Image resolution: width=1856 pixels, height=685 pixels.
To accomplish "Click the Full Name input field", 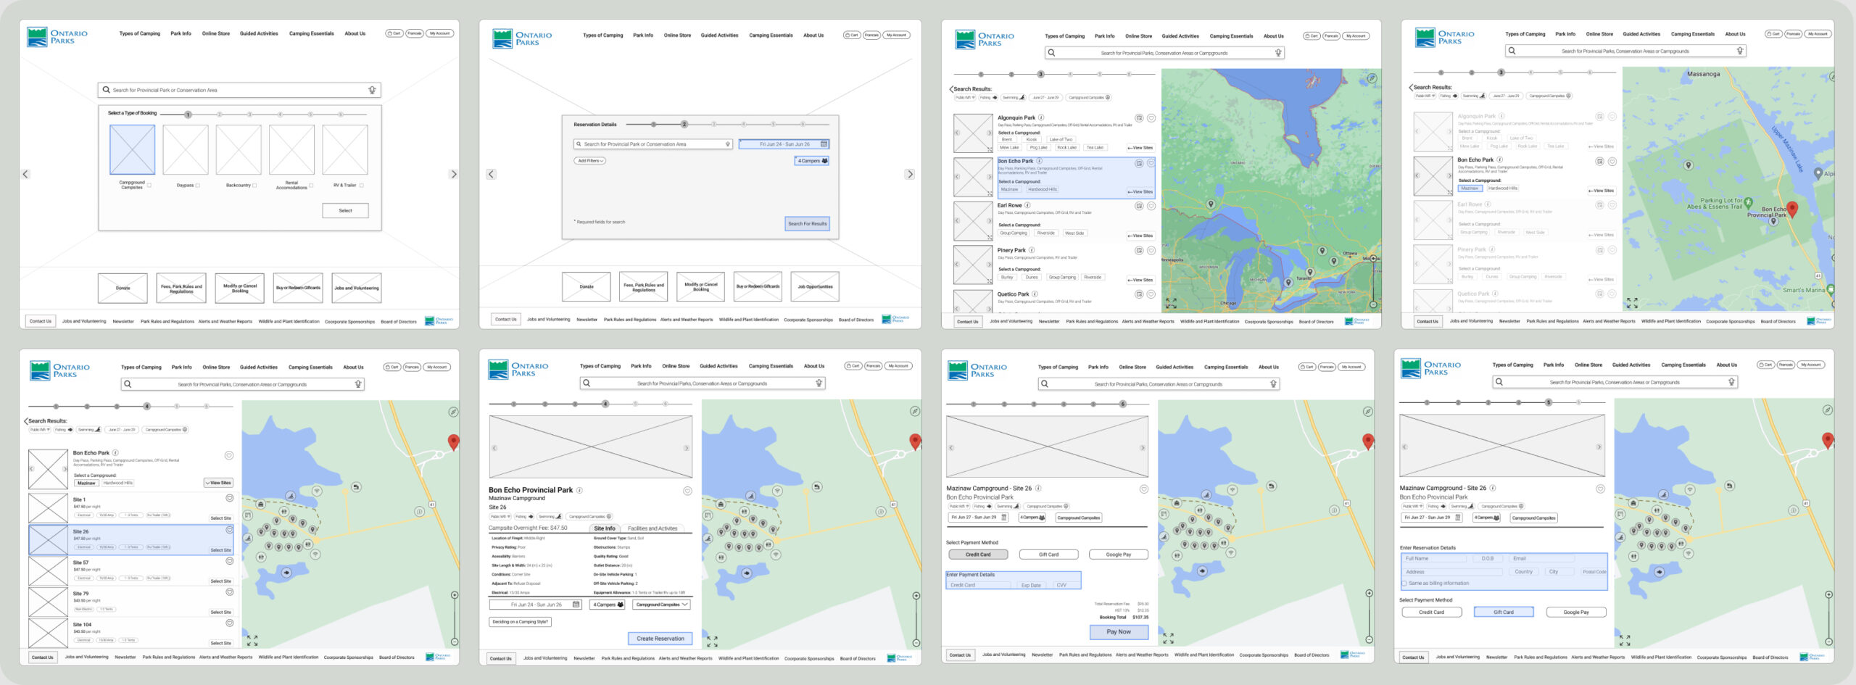I will coord(1435,559).
